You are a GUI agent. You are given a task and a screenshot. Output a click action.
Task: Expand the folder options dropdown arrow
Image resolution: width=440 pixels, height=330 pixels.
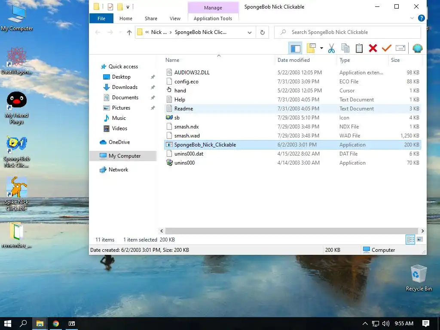pos(321,48)
